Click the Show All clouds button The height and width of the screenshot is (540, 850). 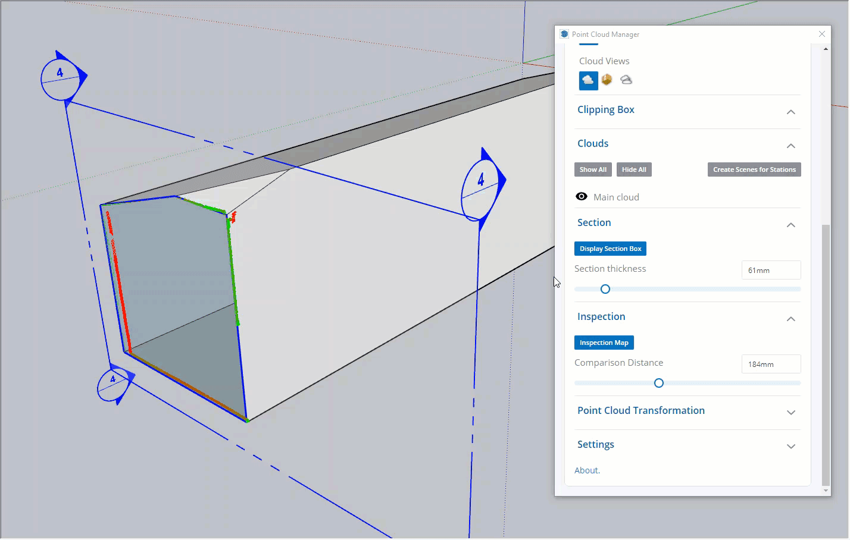click(x=593, y=169)
